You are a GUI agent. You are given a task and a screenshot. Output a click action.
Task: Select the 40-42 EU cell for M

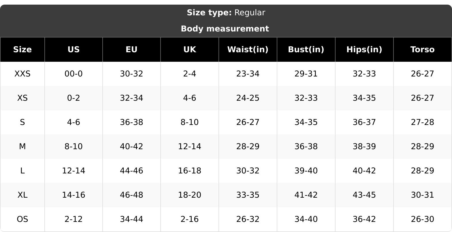point(131,147)
